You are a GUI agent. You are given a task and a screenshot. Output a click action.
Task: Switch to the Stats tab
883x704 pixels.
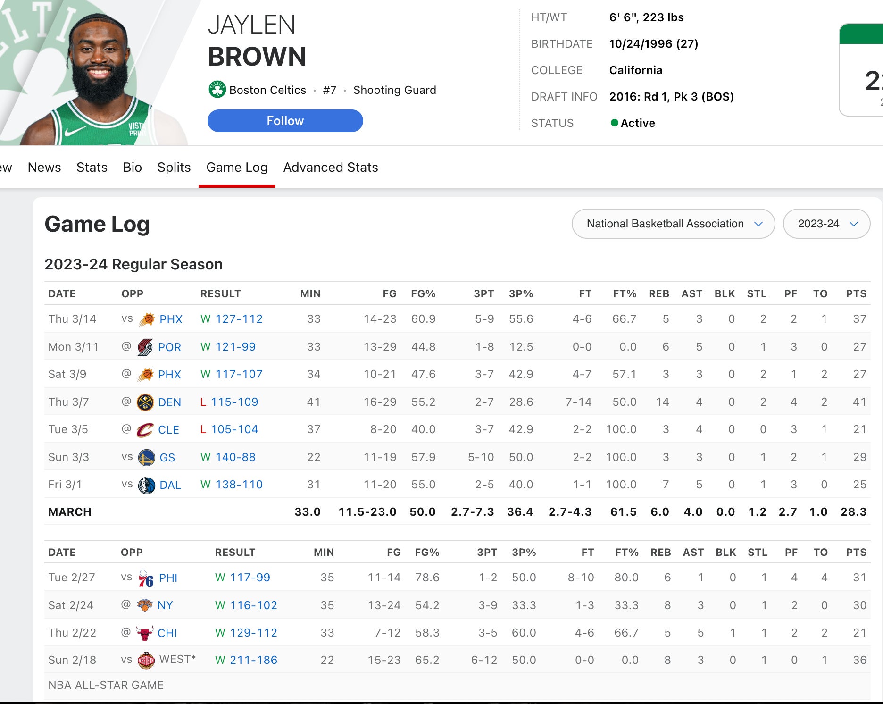pos(92,167)
